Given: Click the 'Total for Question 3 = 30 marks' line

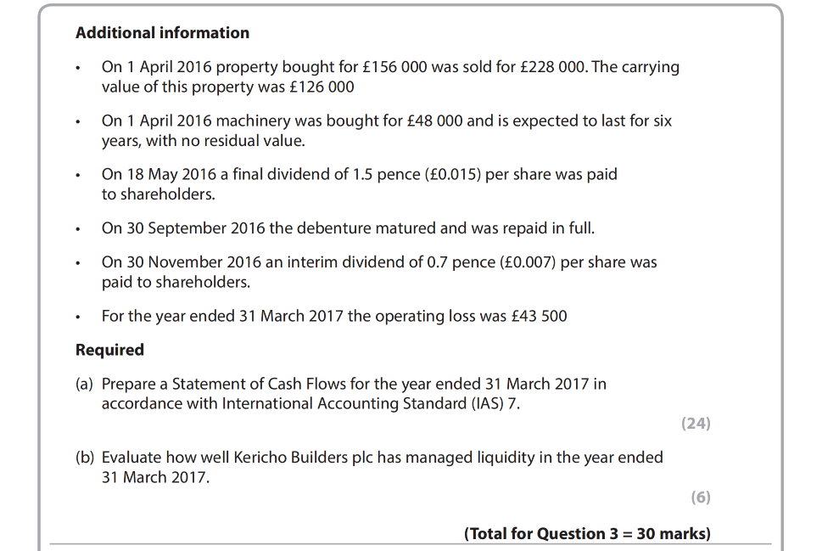Looking at the screenshot, I should click(587, 534).
